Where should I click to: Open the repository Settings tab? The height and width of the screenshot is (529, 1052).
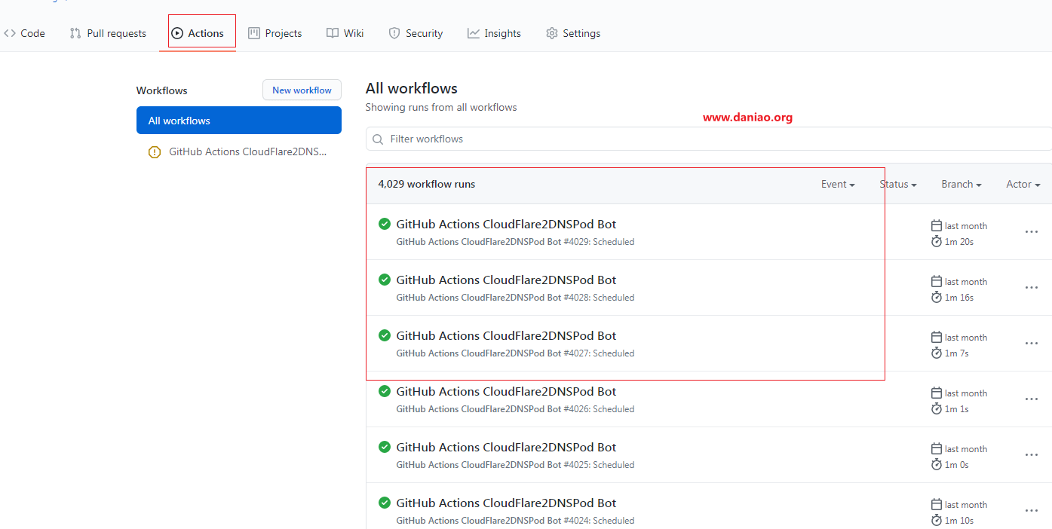[x=573, y=33]
